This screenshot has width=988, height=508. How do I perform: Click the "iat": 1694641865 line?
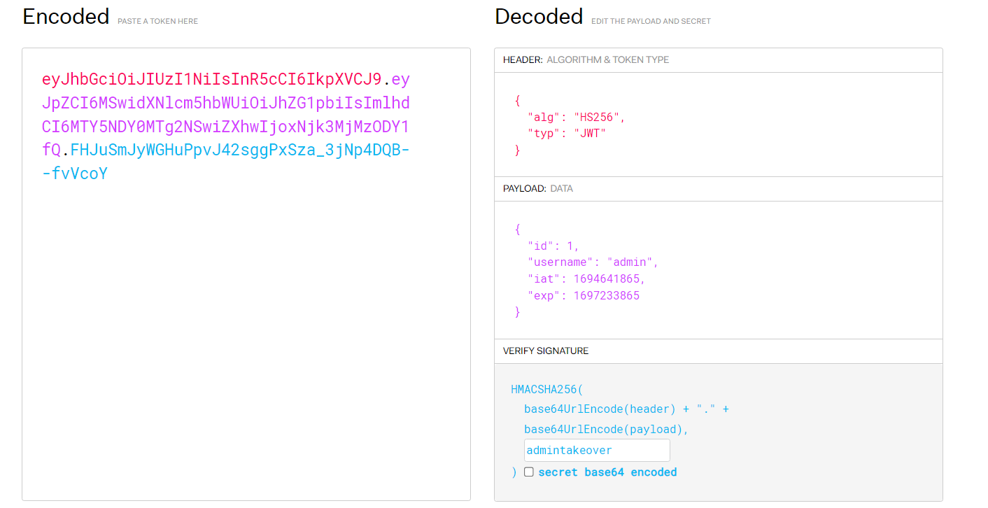586,279
